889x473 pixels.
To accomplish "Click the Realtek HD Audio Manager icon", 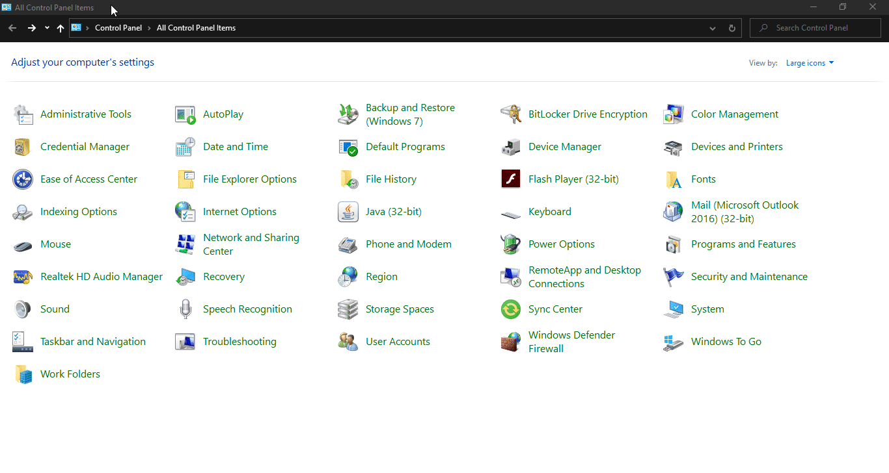I will coord(23,277).
